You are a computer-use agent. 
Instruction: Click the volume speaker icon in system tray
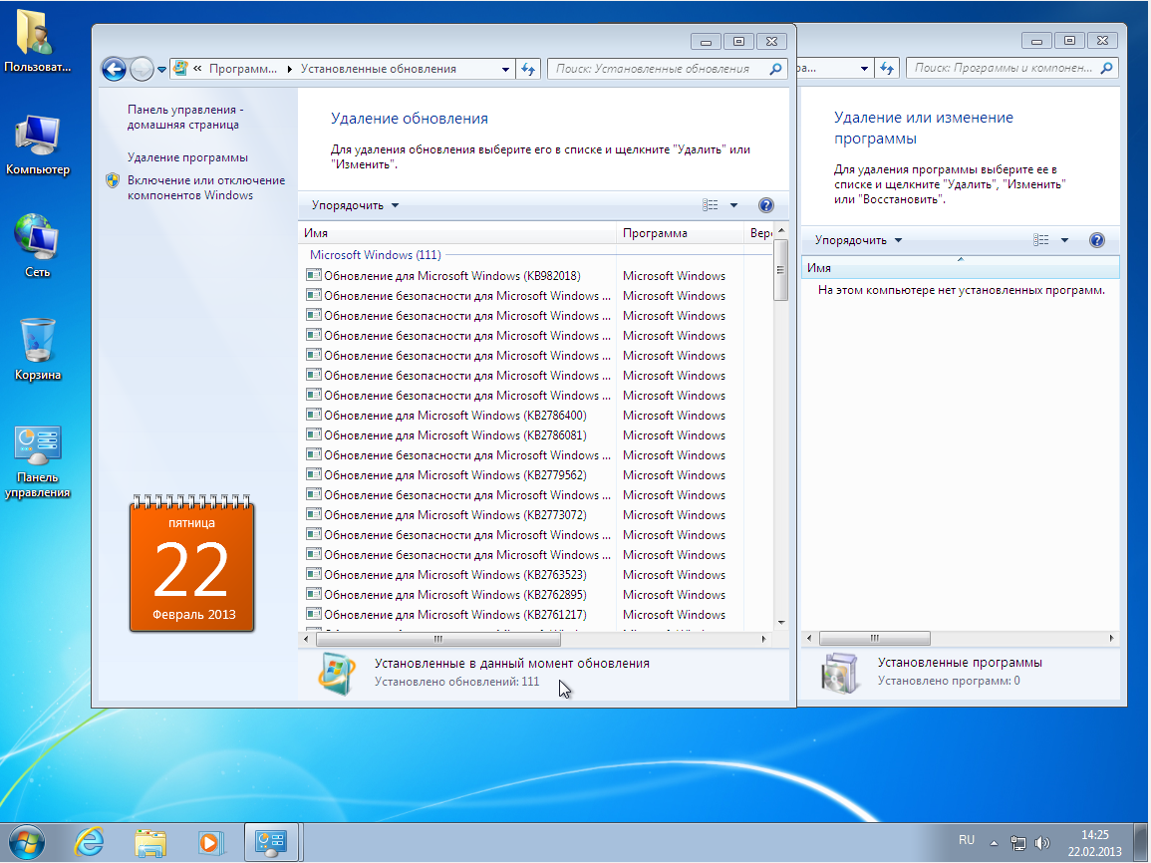(1042, 842)
